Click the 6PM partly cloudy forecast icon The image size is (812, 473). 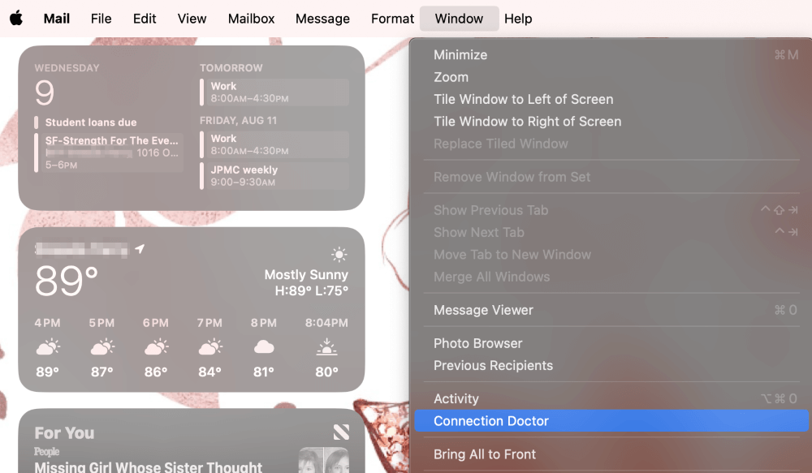click(156, 346)
